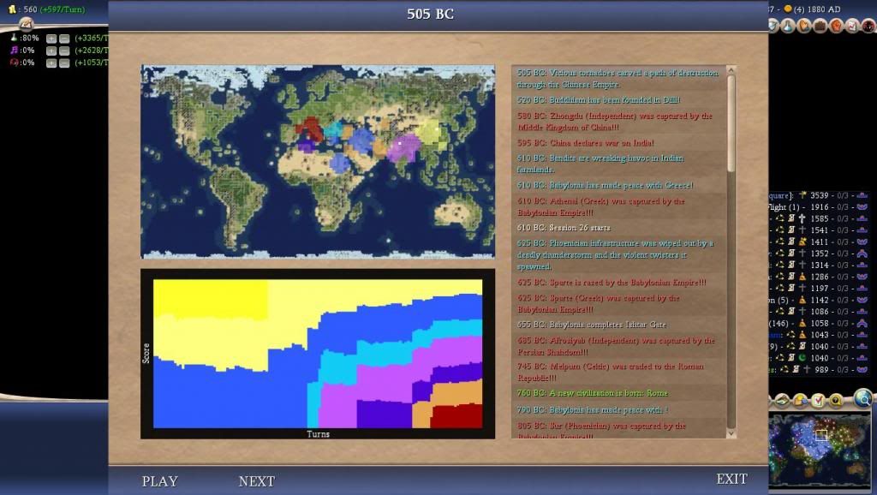Click the green crescent icon in the scoreboard

pos(802,358)
